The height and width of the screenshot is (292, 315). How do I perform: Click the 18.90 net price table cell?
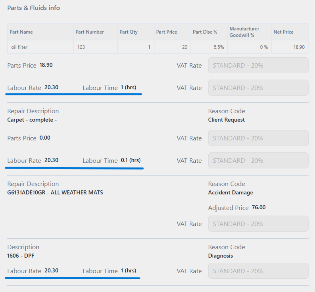coord(299,47)
